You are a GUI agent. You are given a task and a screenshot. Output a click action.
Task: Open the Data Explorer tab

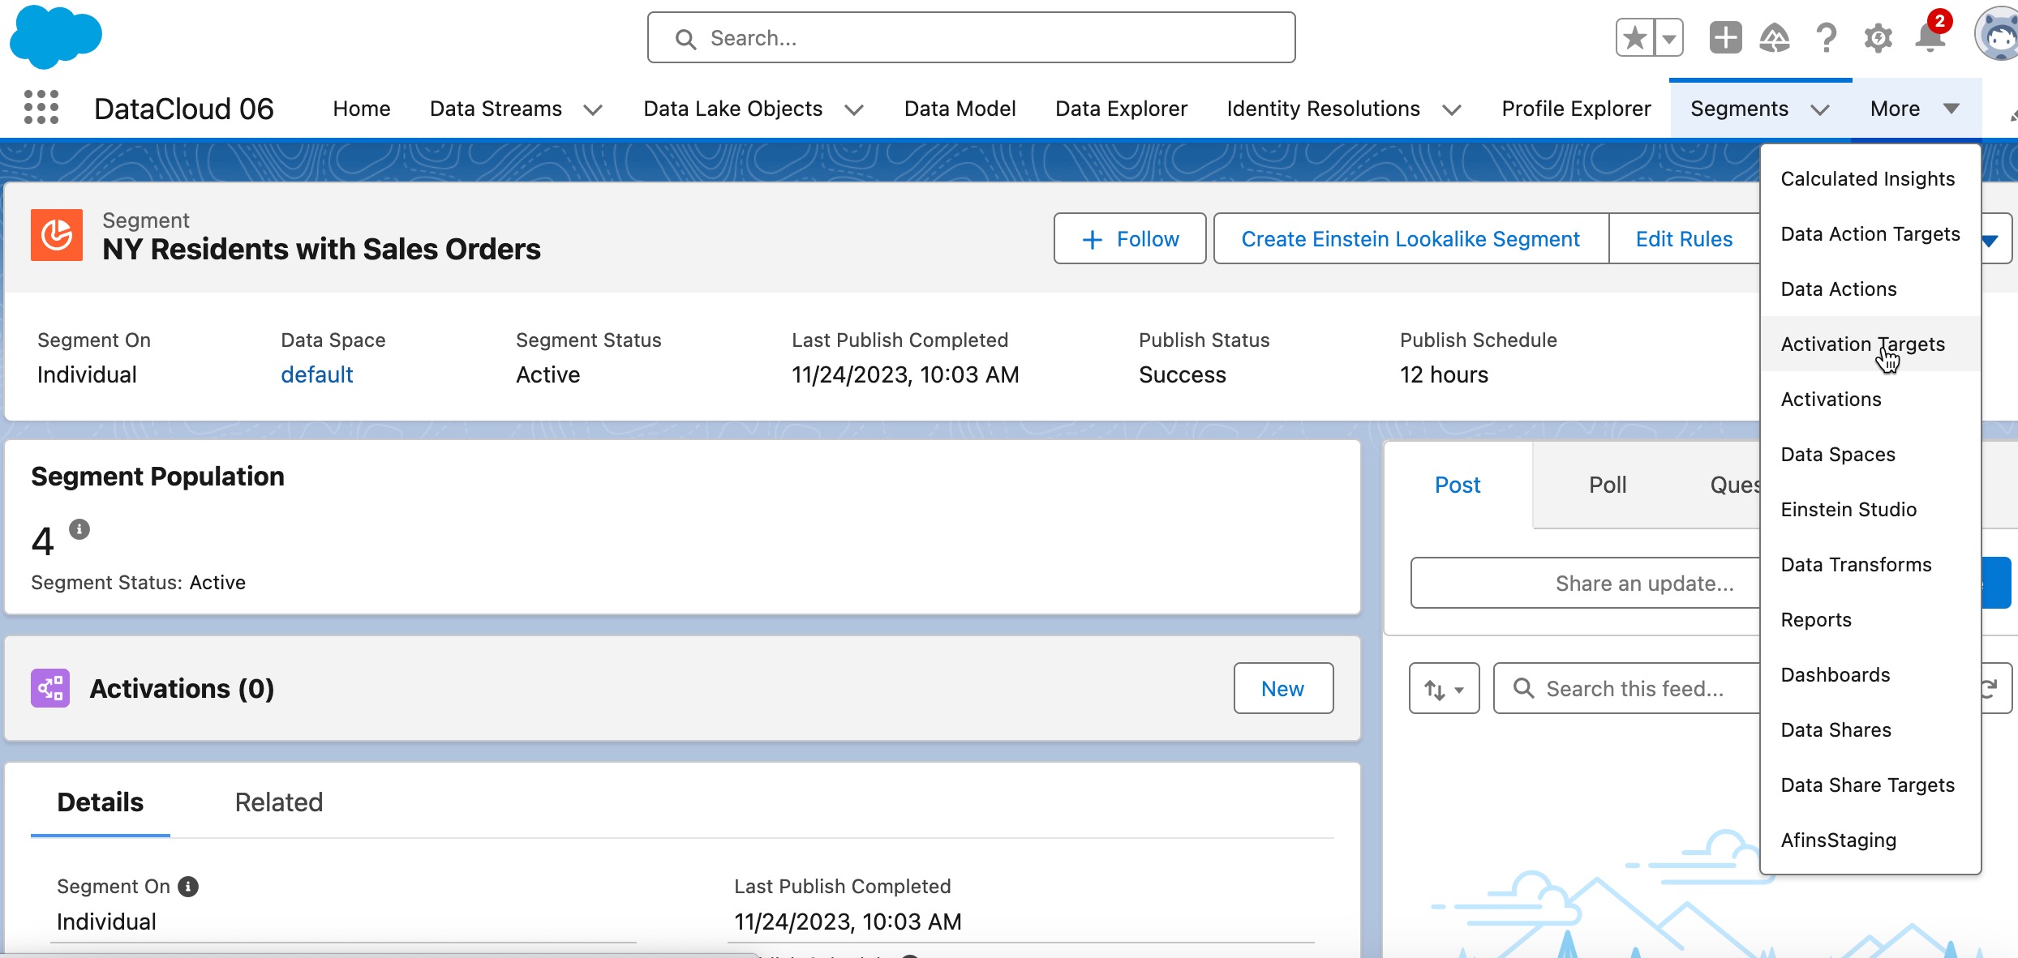(1121, 109)
